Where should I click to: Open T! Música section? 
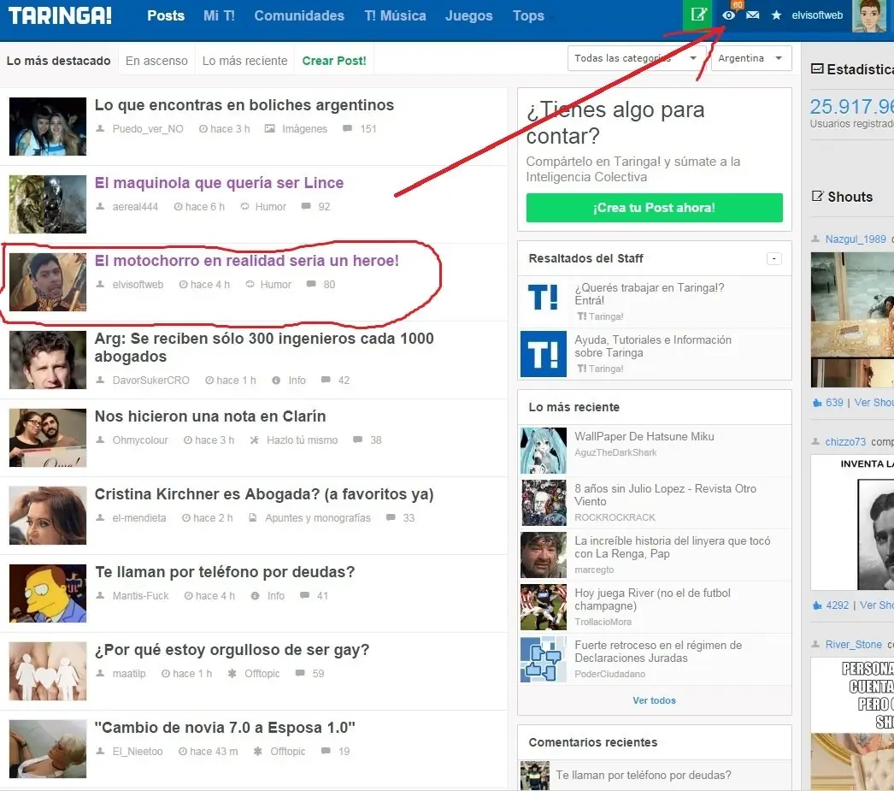tap(395, 15)
